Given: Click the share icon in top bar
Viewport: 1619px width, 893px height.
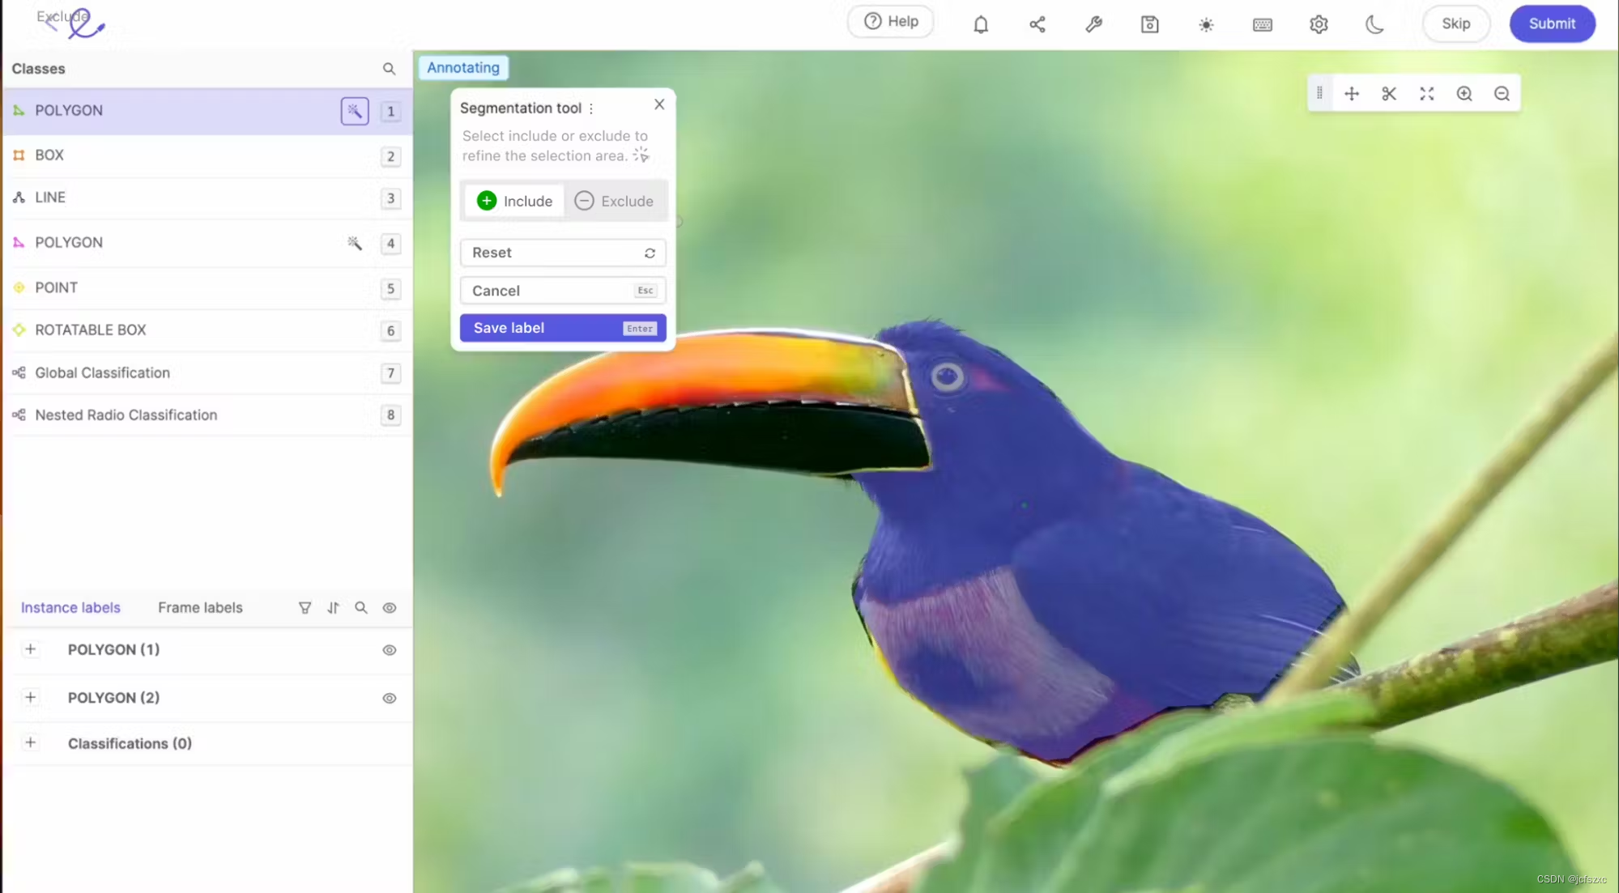Looking at the screenshot, I should point(1037,24).
